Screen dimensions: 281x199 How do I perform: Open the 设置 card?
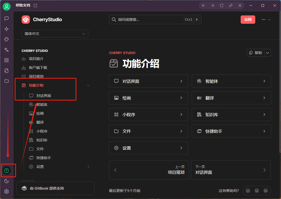point(148,148)
